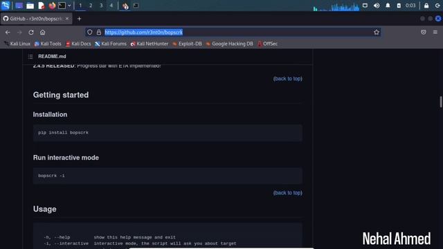Click the pip install bopscrk code block
The height and width of the screenshot is (249, 443).
pyautogui.click(x=168, y=133)
